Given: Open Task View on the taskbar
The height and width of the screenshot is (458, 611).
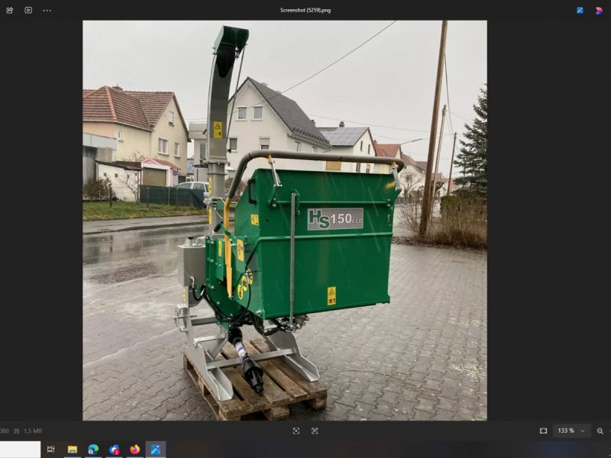Looking at the screenshot, I should (51, 450).
